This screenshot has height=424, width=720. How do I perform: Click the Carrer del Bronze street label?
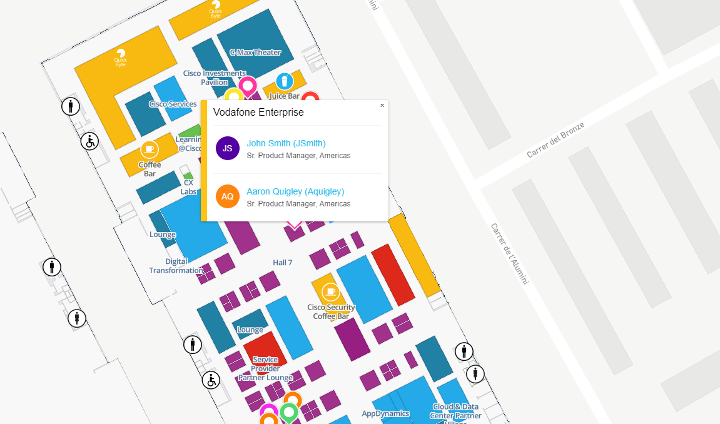coord(555,140)
